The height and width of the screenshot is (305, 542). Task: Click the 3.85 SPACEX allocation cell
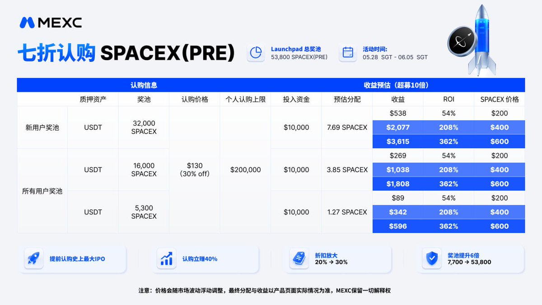coord(347,170)
